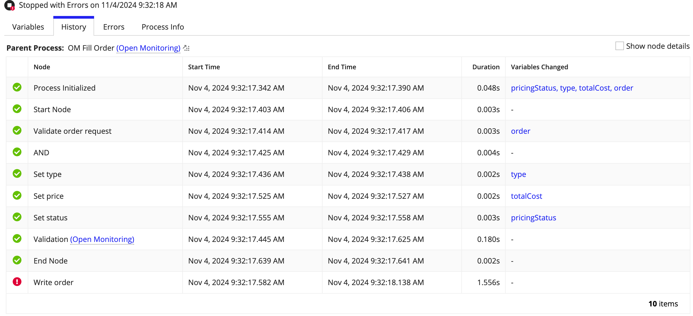The image size is (693, 316).
Task: Click 'type' variable link in Set type row
Action: (518, 175)
